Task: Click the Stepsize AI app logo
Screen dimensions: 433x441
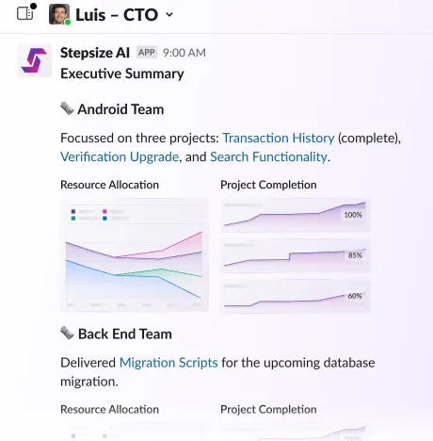Action: 34,60
